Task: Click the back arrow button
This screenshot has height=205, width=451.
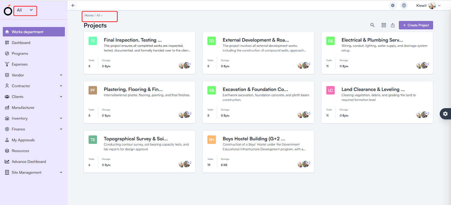Action: (x=73, y=5)
